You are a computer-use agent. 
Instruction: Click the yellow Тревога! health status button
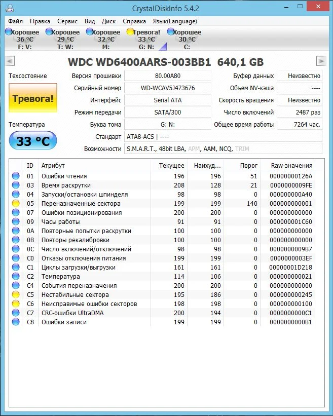click(x=33, y=98)
